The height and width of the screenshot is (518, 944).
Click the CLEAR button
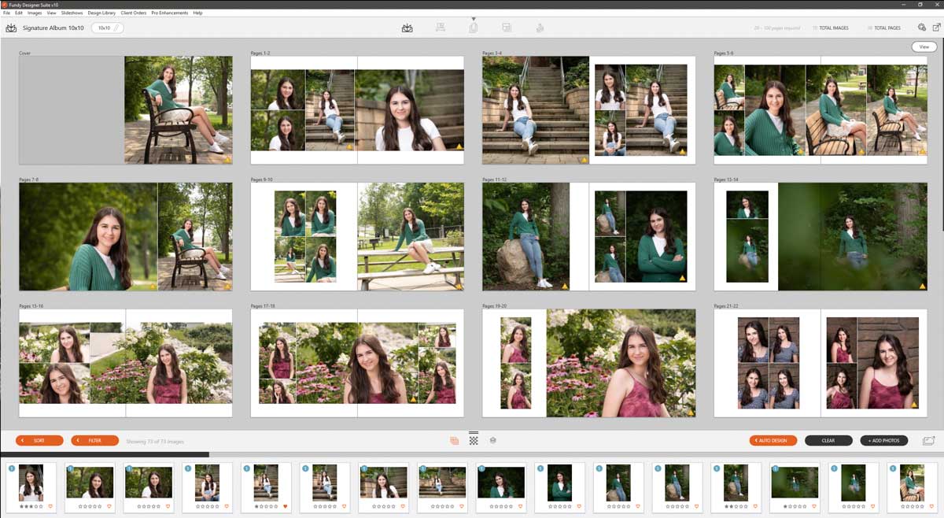coord(828,441)
